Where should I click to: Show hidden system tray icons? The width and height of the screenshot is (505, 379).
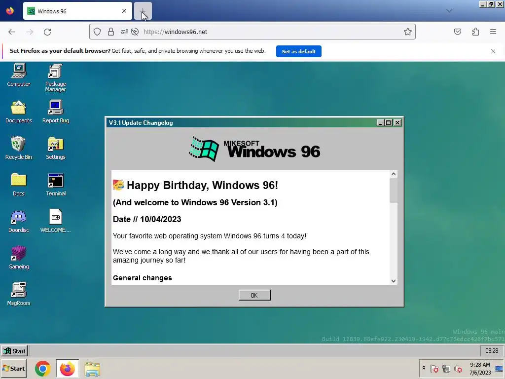424,368
